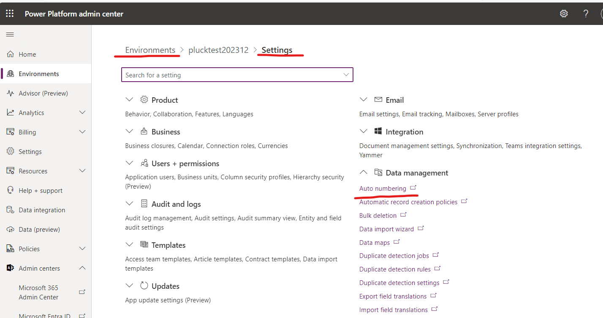Image resolution: width=603 pixels, height=318 pixels.
Task: Open Data (preview) in sidebar
Action: (46, 229)
